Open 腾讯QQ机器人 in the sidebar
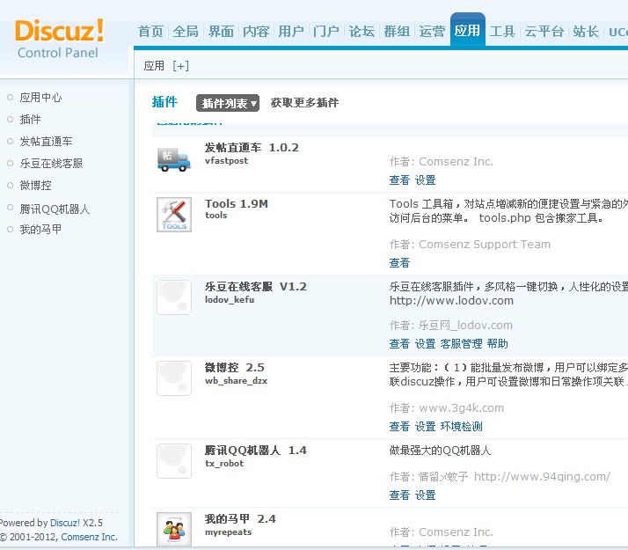The image size is (628, 550). click(55, 209)
